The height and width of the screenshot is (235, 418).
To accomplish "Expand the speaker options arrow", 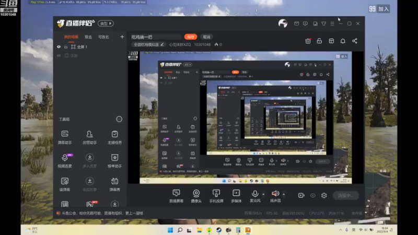I will (x=284, y=194).
